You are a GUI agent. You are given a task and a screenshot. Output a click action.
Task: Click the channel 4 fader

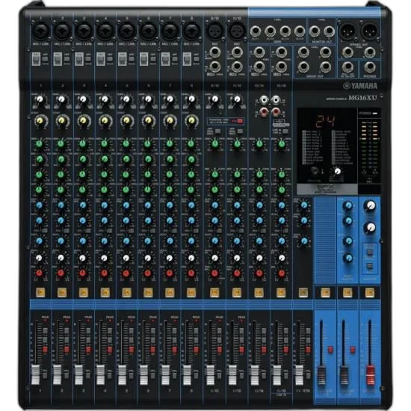[x=100, y=374]
